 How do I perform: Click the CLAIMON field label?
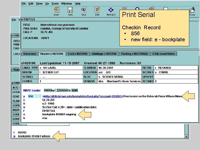(90, 68)
